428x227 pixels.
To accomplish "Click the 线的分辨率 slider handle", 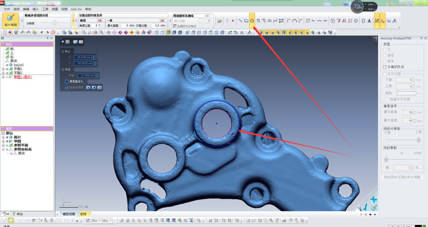I will click(x=419, y=140).
